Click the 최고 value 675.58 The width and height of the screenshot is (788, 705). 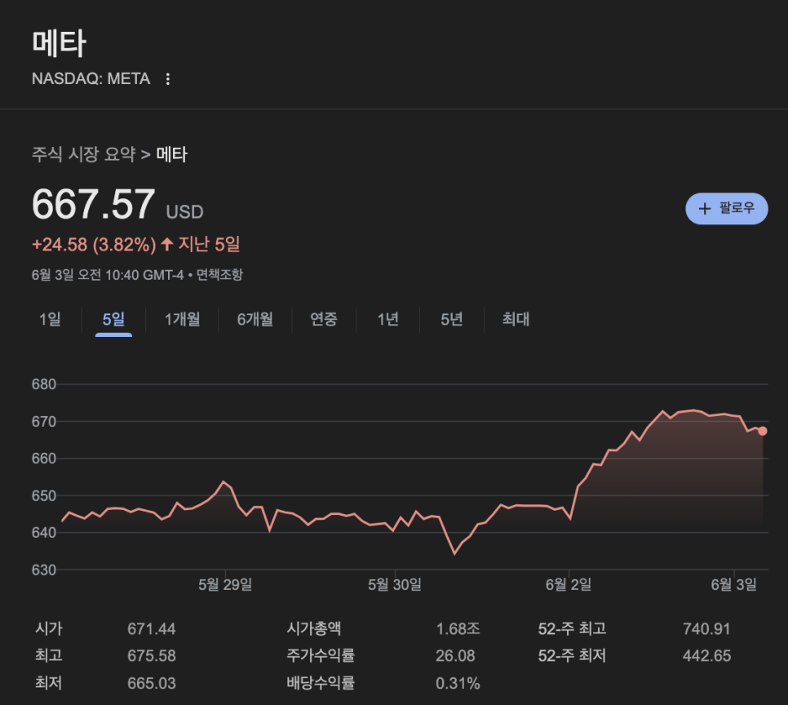[x=151, y=656]
